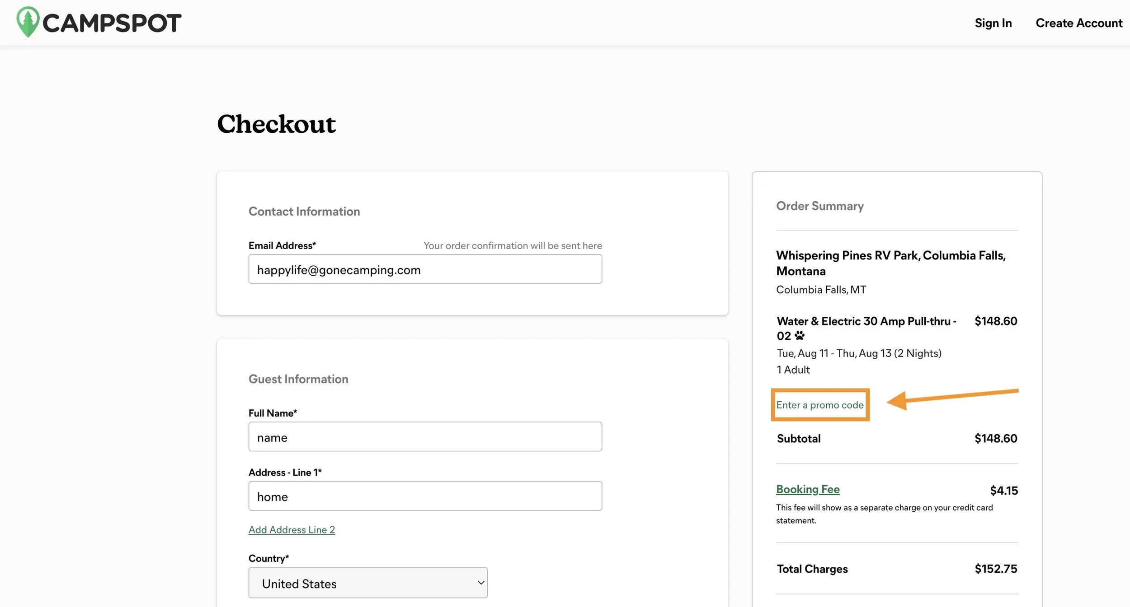Click the Full Name* label
1130x607 pixels.
[273, 413]
